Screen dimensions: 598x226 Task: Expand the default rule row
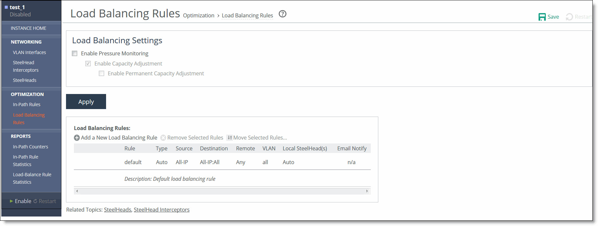(133, 162)
